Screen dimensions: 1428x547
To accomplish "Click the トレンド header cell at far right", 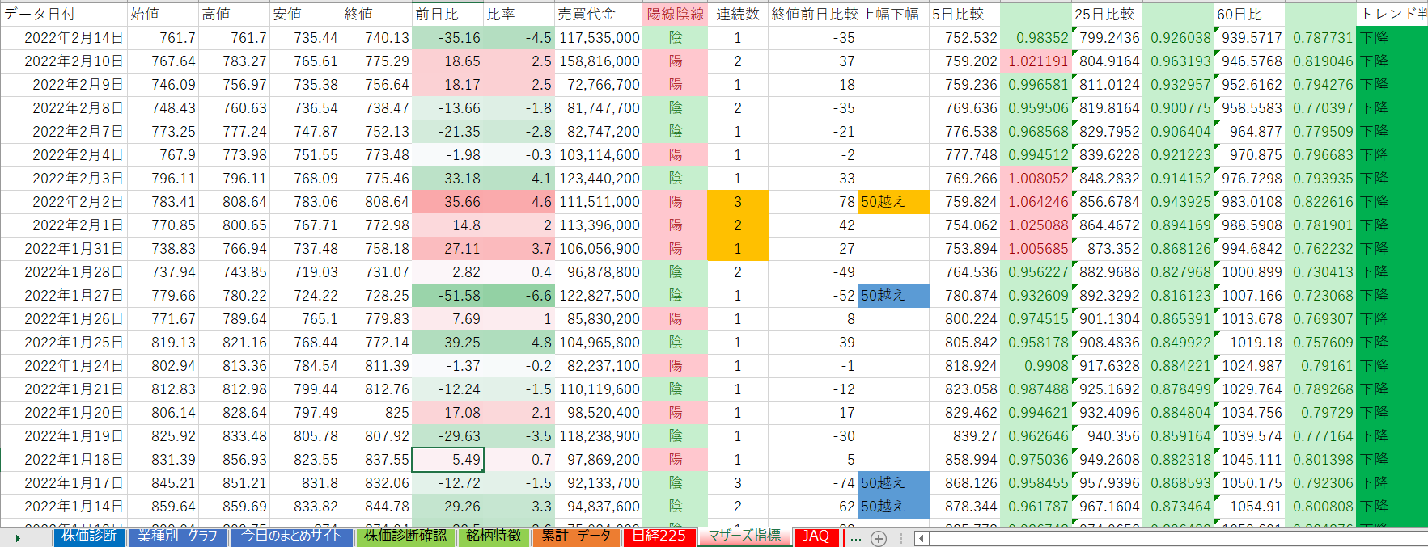I will (1392, 14).
